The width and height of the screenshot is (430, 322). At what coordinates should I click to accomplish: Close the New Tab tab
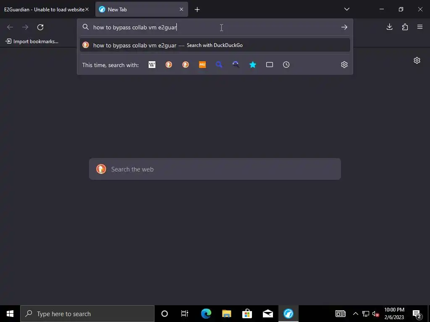point(181,9)
